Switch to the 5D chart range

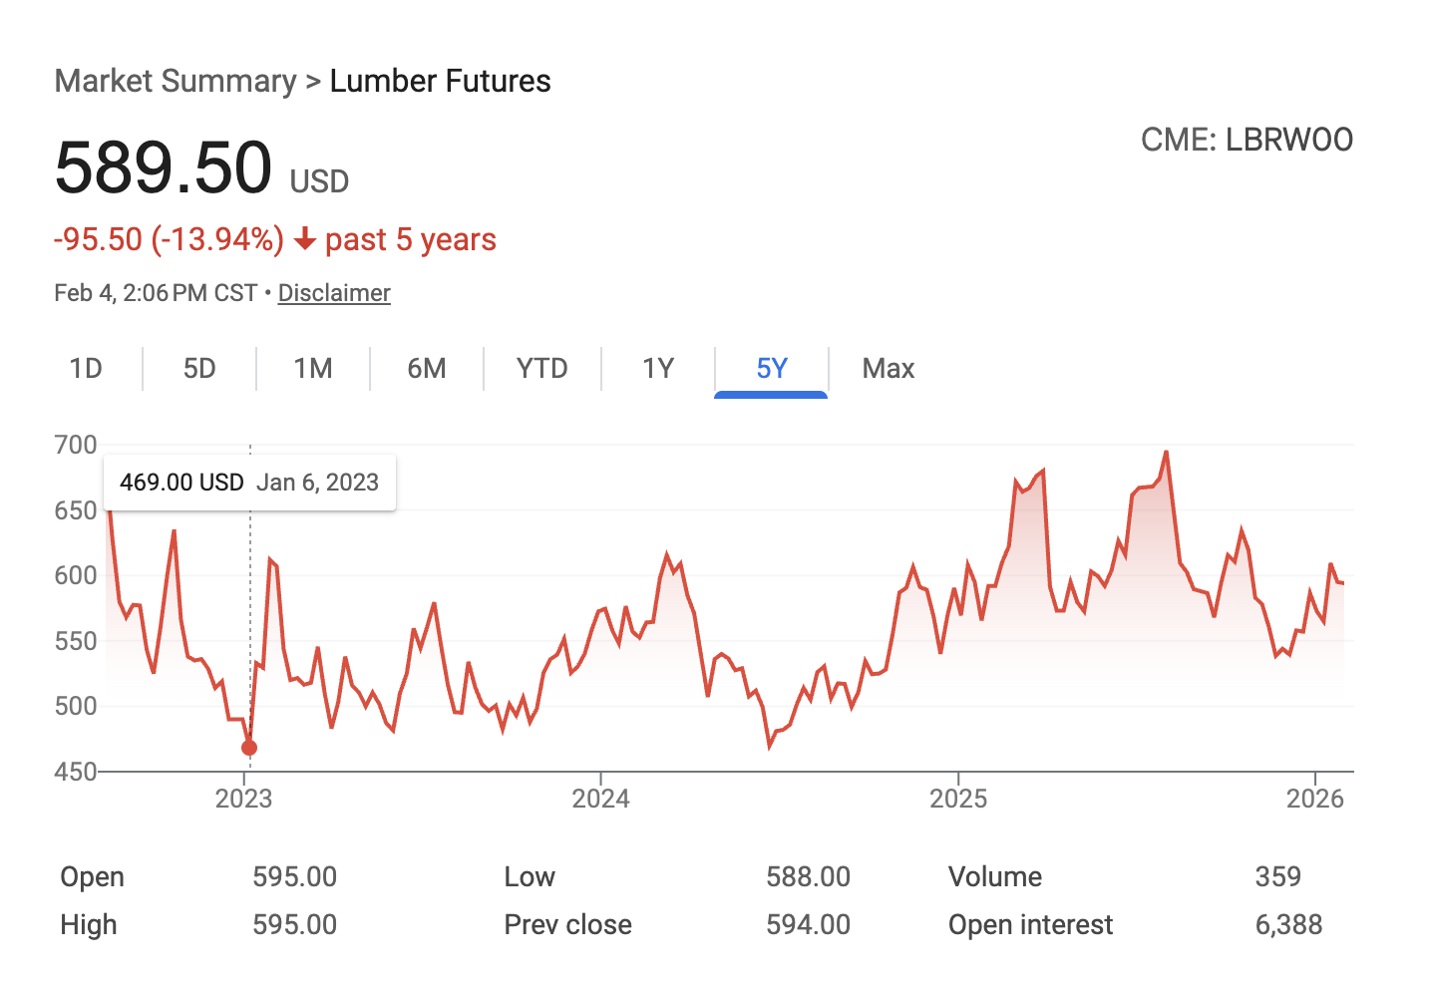click(x=199, y=369)
